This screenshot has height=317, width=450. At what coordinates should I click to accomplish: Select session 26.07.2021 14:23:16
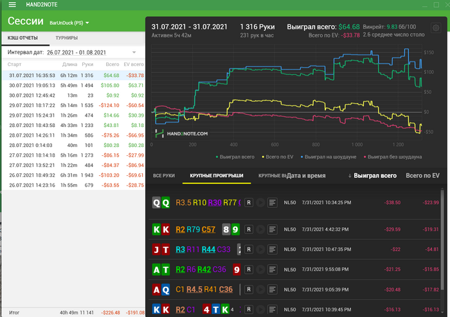(73, 185)
